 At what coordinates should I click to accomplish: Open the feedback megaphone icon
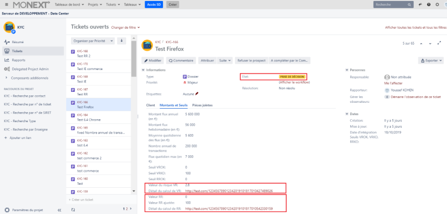(420, 4)
